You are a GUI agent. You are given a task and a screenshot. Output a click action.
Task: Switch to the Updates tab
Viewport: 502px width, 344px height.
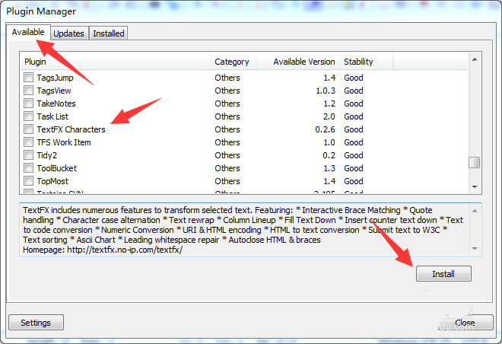68,33
